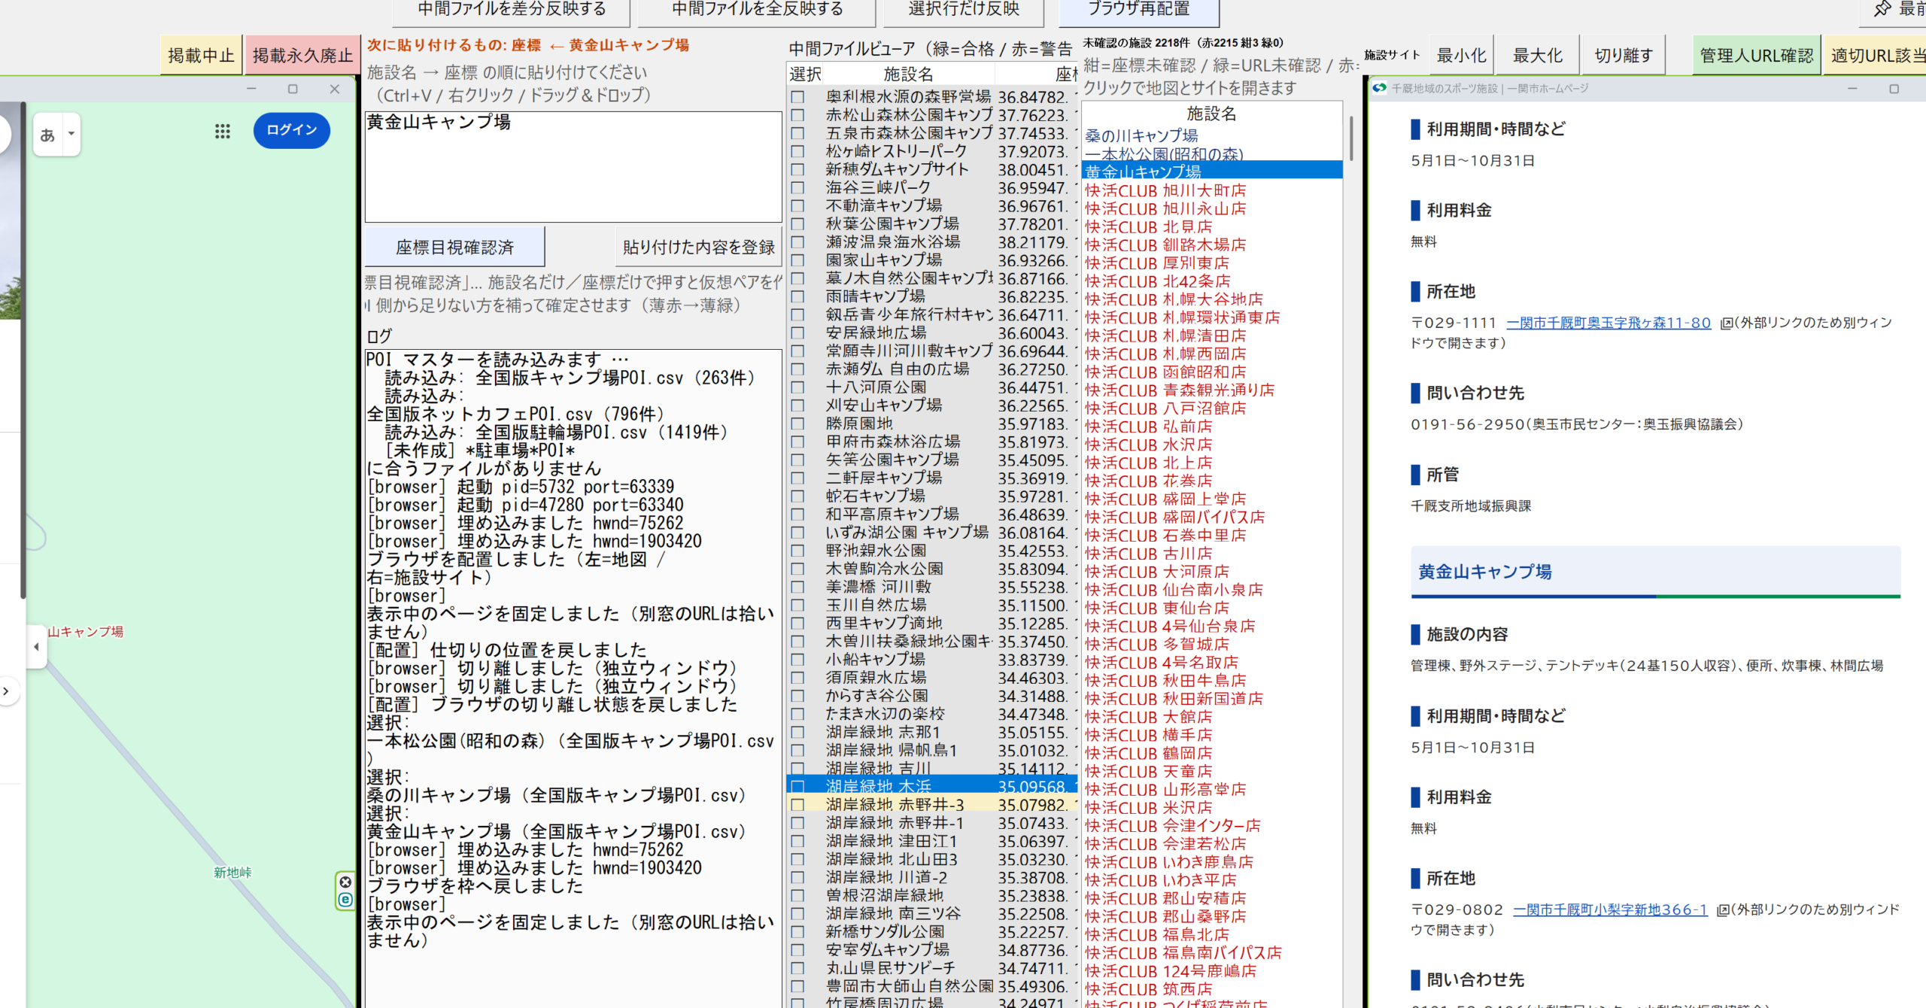Click coordinate 36.84782 of first row
The width and height of the screenshot is (1926, 1008).
[1034, 97]
